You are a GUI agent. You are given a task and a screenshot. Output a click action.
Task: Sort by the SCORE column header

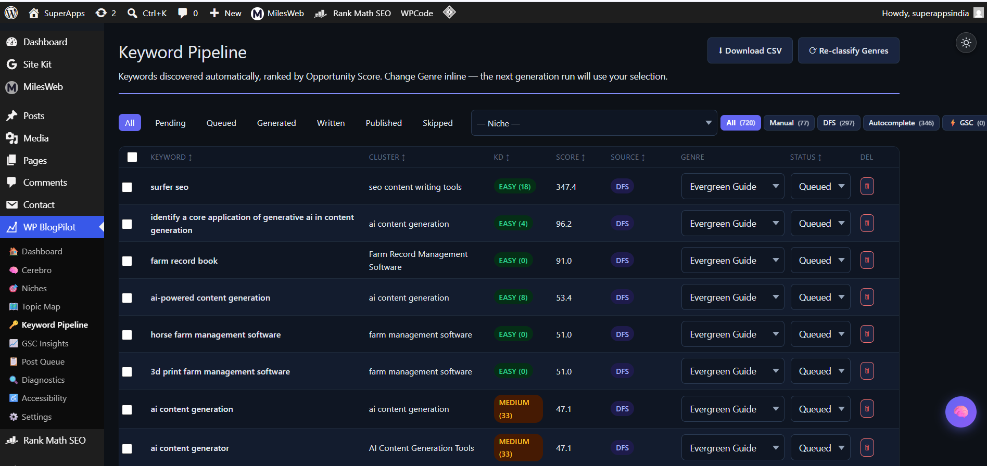(x=571, y=157)
